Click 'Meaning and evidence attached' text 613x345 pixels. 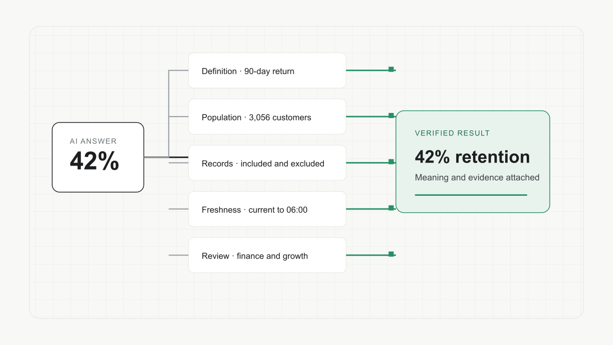477,178
